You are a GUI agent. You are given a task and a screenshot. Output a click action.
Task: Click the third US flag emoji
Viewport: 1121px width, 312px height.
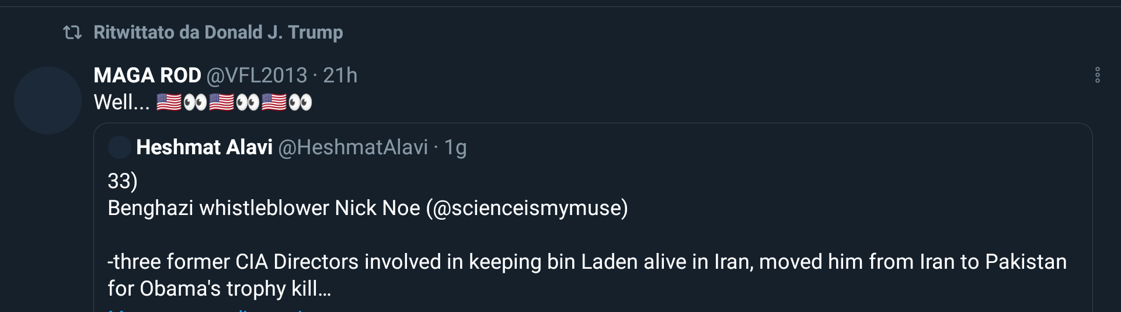[x=274, y=103]
